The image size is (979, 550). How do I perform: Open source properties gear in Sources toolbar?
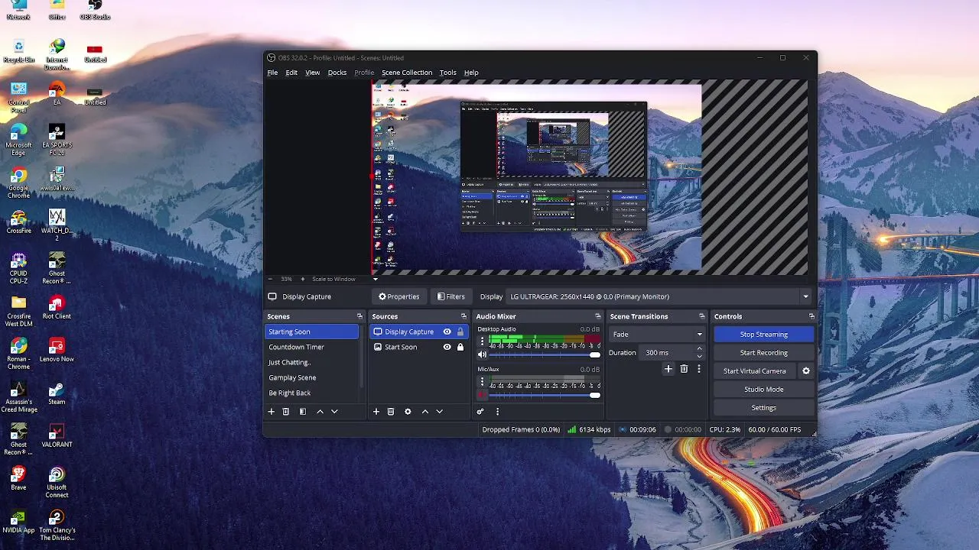(408, 412)
